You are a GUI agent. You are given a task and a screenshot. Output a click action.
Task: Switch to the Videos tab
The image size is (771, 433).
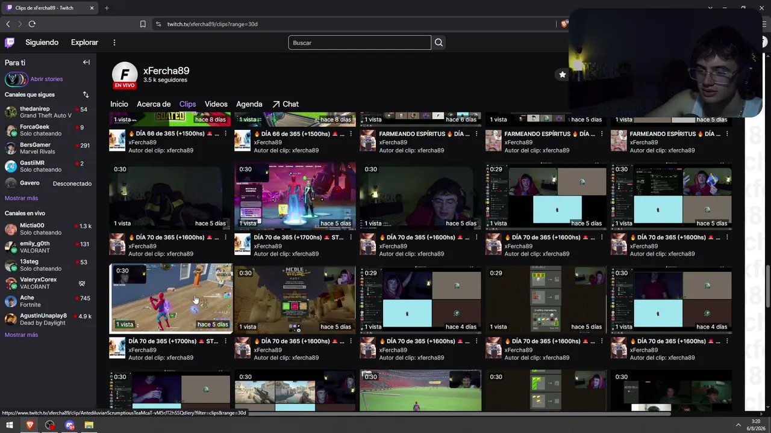tap(216, 104)
